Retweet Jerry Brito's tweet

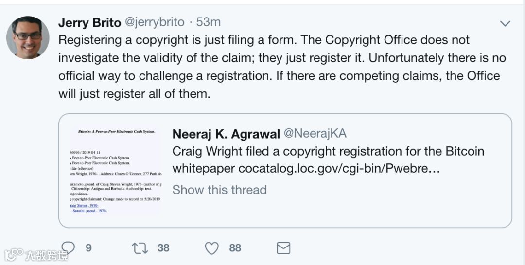tap(140, 248)
